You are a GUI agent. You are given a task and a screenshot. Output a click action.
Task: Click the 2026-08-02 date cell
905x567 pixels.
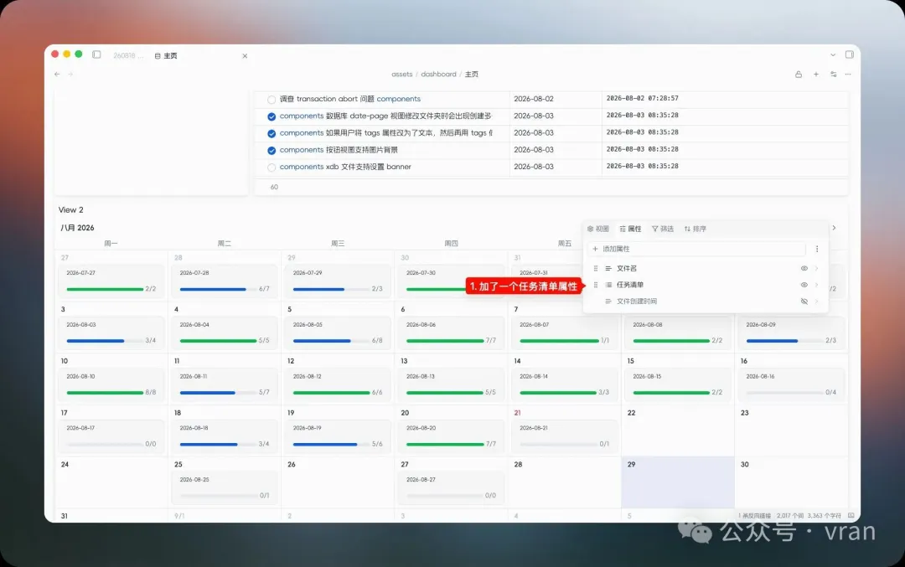point(533,99)
